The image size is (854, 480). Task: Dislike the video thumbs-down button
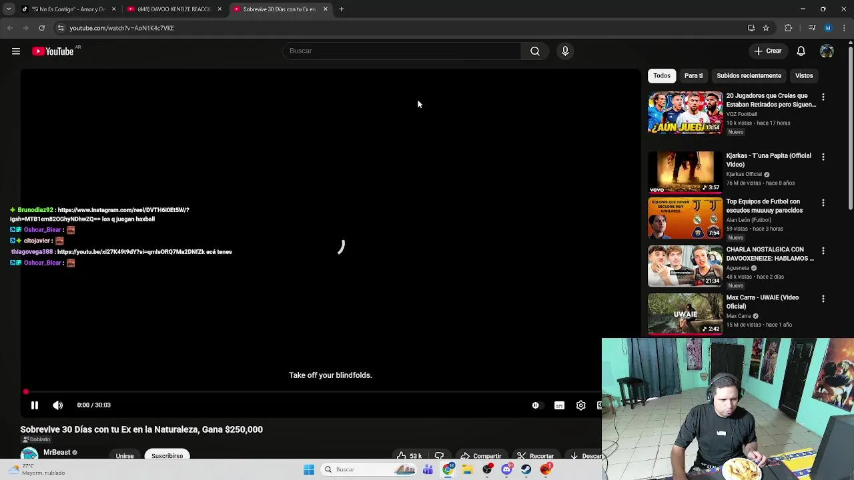(439, 456)
